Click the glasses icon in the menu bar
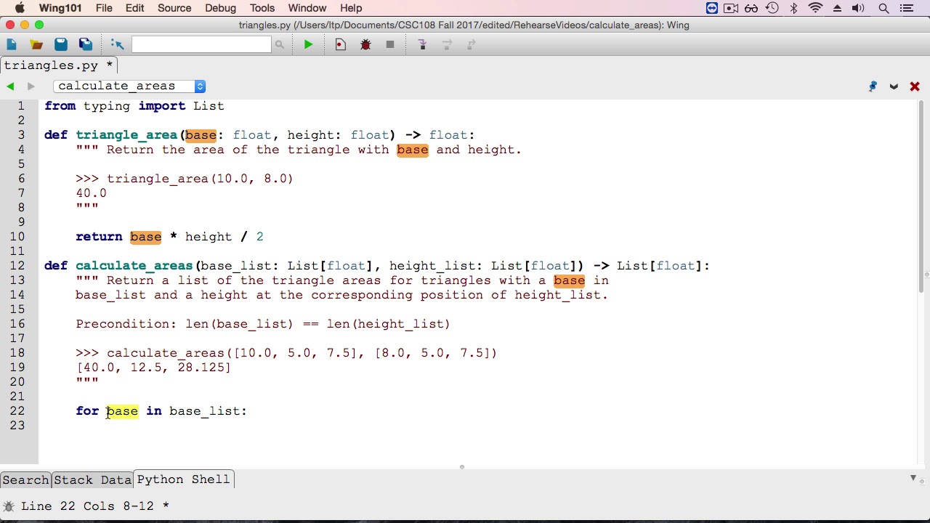Image resolution: width=930 pixels, height=523 pixels. [x=751, y=8]
